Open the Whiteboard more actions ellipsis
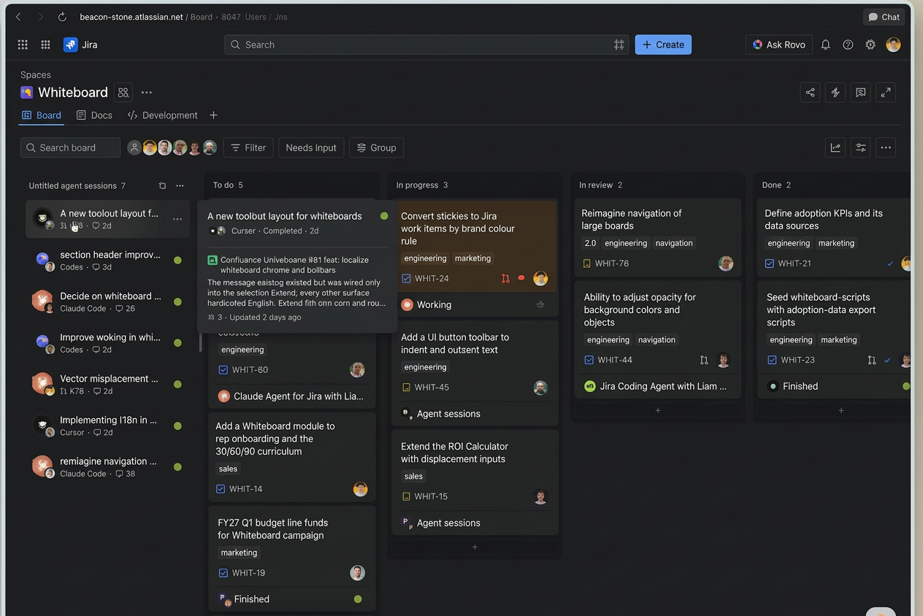This screenshot has height=616, width=923. [147, 93]
